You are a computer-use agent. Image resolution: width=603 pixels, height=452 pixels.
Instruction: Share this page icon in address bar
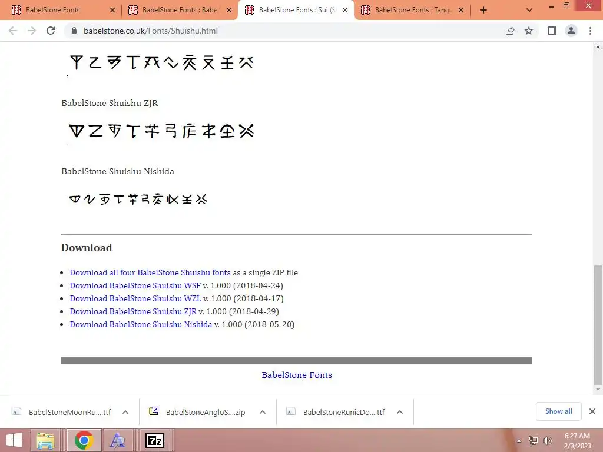coord(510,31)
